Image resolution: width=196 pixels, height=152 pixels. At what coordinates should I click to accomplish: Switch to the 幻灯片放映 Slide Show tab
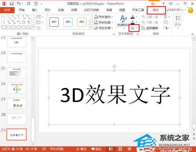pos(91,10)
